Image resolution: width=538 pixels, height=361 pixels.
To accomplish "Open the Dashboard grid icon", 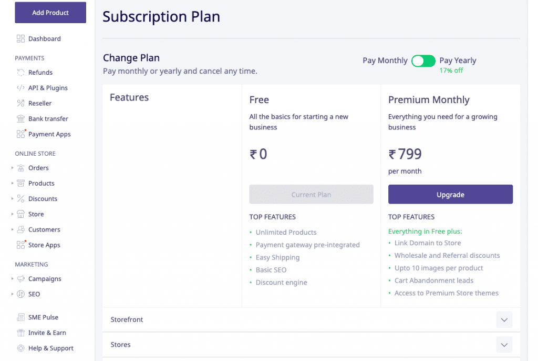I will pos(20,38).
